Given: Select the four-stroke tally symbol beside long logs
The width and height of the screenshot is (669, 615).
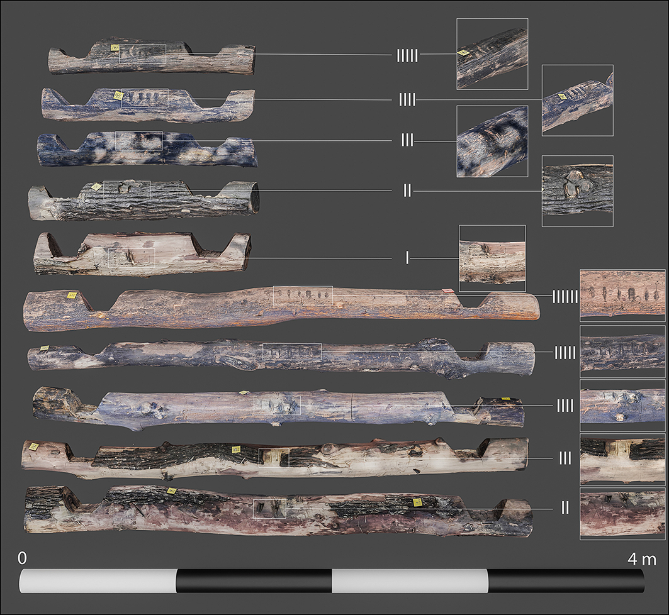Looking at the screenshot, I should point(565,406).
